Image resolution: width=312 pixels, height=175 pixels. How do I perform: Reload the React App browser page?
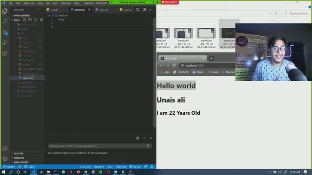click(174, 66)
